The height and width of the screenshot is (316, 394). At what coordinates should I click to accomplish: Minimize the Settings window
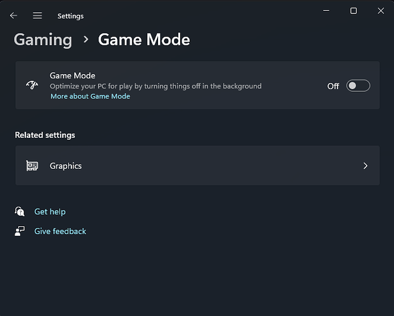pos(326,11)
